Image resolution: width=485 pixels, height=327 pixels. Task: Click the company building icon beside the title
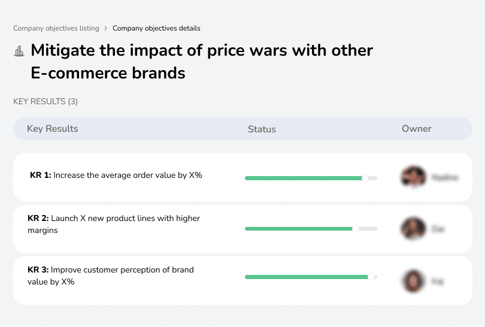(19, 51)
